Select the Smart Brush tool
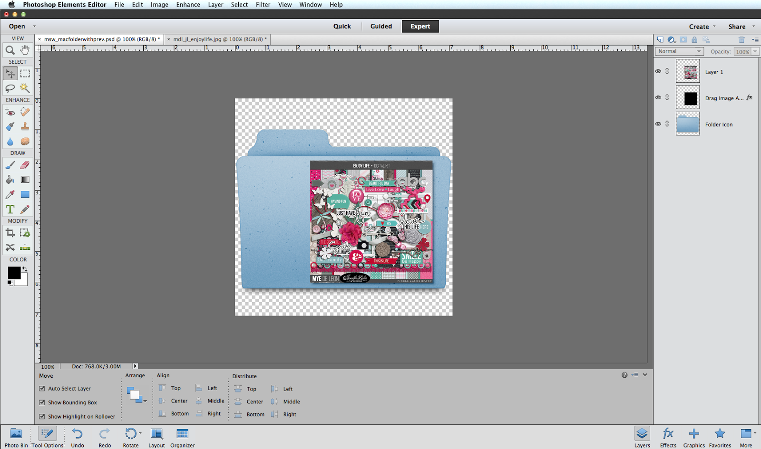The image size is (761, 449). pyautogui.click(x=10, y=127)
